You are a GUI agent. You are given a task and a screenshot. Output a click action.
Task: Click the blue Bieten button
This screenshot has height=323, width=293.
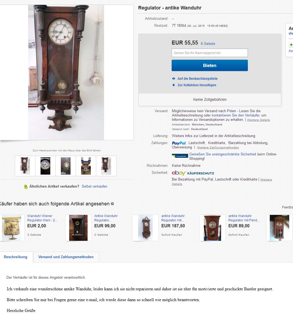click(209, 65)
